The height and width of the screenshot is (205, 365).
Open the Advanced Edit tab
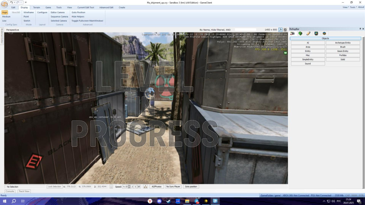coord(106,7)
